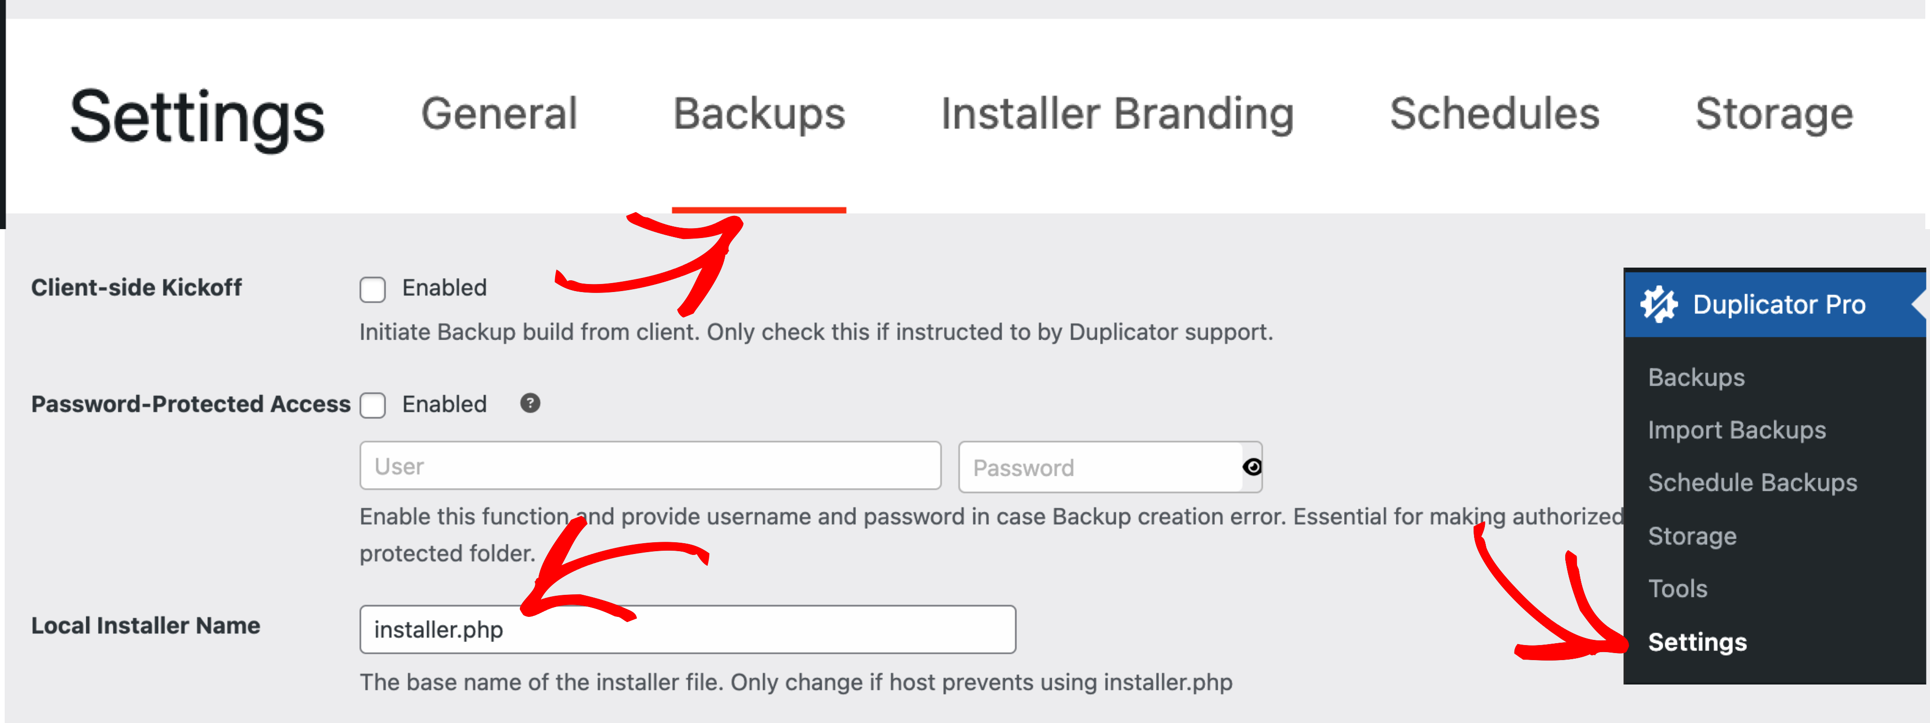
Task: Select the Schedules tab
Action: point(1495,114)
